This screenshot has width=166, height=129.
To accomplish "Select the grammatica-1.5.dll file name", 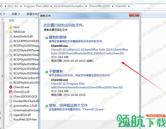I will pyautogui.click(x=25, y=106).
